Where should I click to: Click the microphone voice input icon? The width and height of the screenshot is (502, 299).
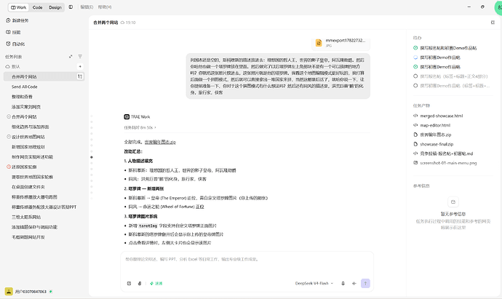343,283
